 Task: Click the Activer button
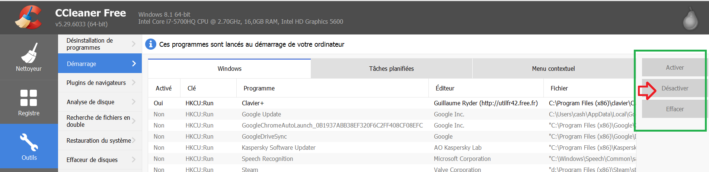[674, 67]
